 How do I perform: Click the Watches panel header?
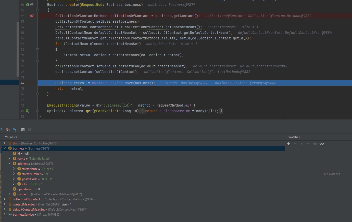click(294, 137)
